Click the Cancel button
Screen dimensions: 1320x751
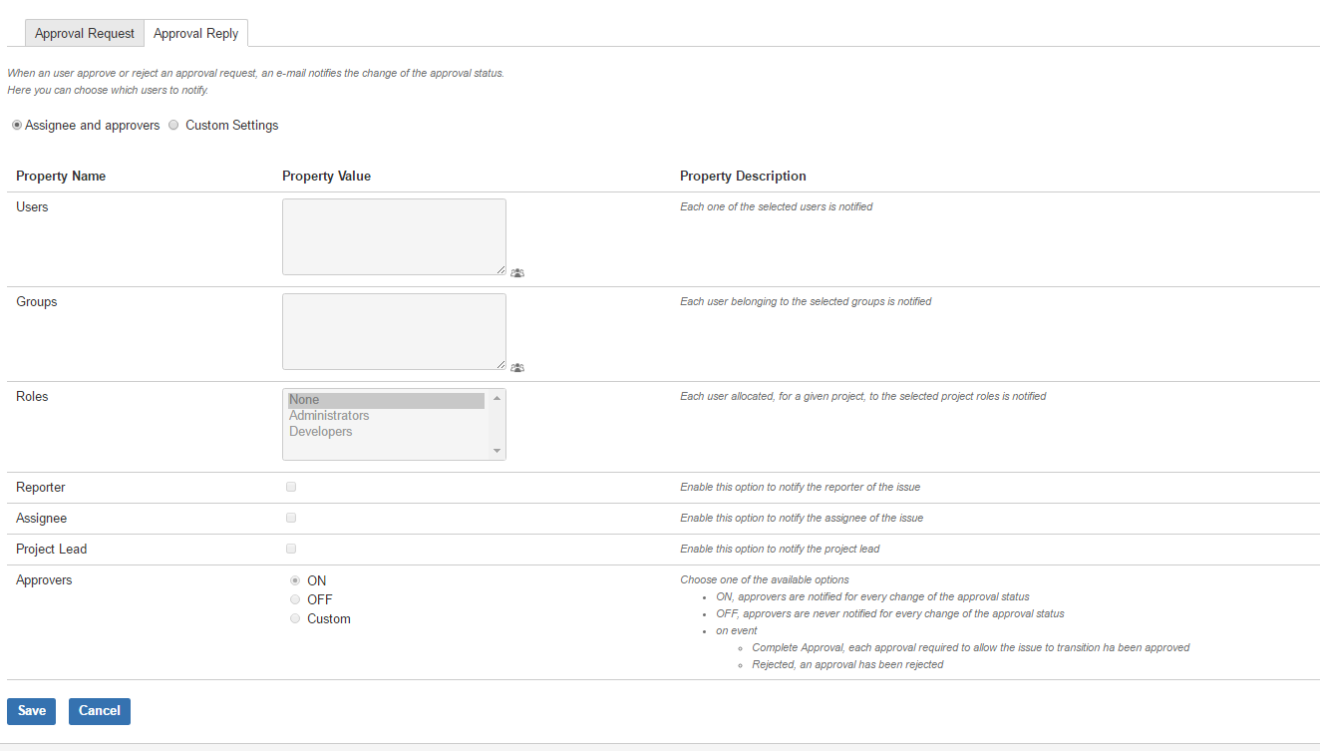100,711
